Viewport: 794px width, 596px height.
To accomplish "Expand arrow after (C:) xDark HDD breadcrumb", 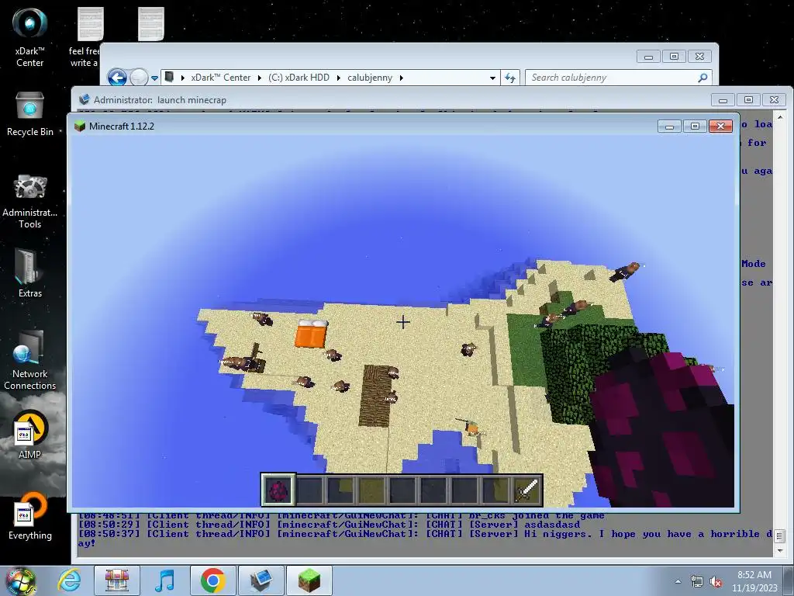I will (x=338, y=78).
